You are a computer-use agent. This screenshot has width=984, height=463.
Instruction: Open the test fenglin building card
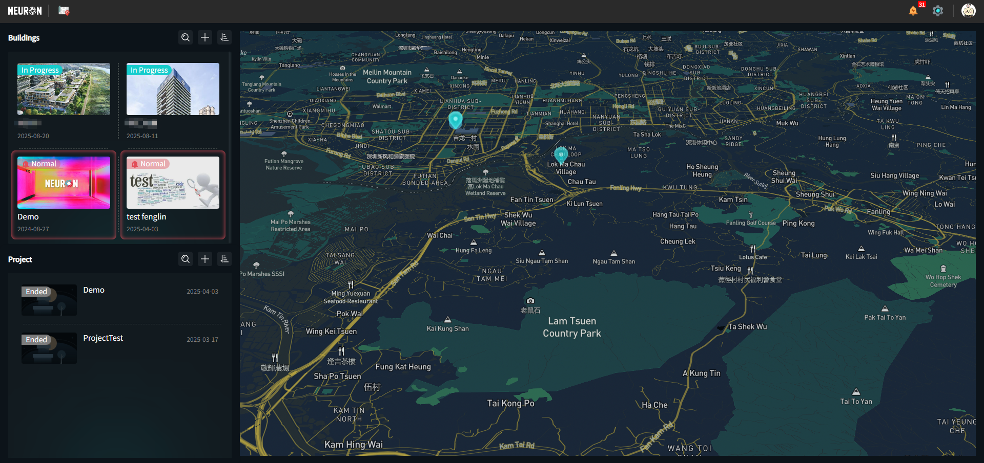[173, 194]
